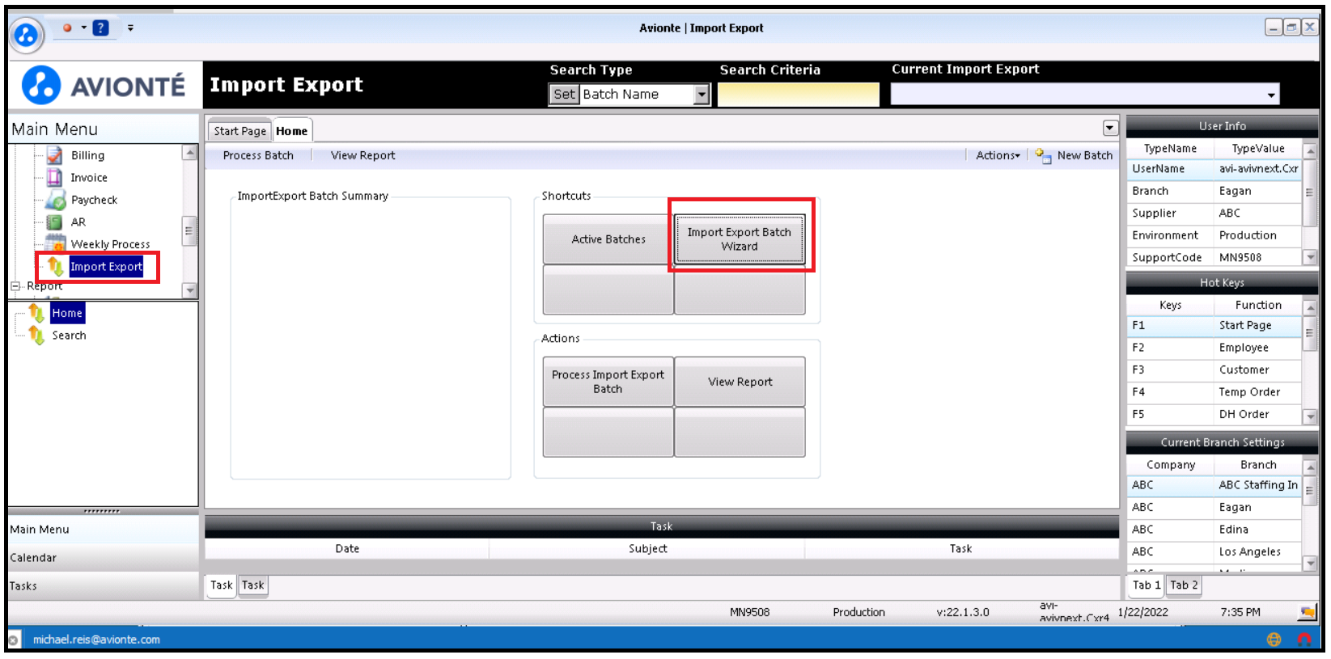Image resolution: width=1331 pixels, height=659 pixels.
Task: Select the F4 Temp Order hot key row
Action: (x=1214, y=392)
